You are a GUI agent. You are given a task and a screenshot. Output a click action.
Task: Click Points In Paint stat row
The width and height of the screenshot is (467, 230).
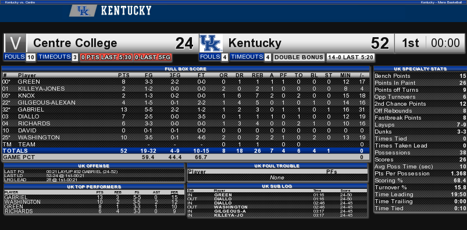click(420, 82)
